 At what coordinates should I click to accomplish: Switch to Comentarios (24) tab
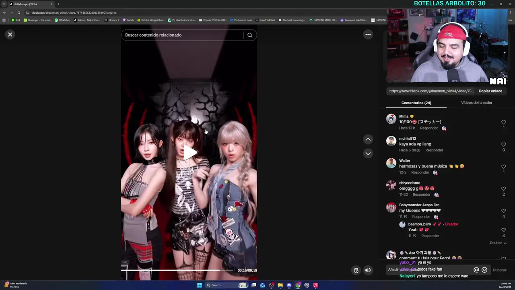(416, 103)
